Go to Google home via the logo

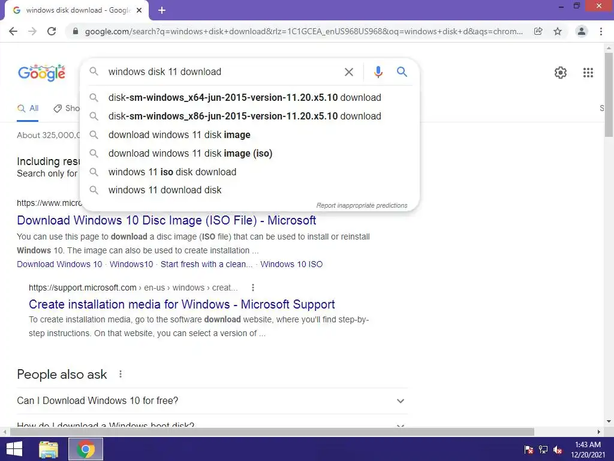(x=41, y=73)
